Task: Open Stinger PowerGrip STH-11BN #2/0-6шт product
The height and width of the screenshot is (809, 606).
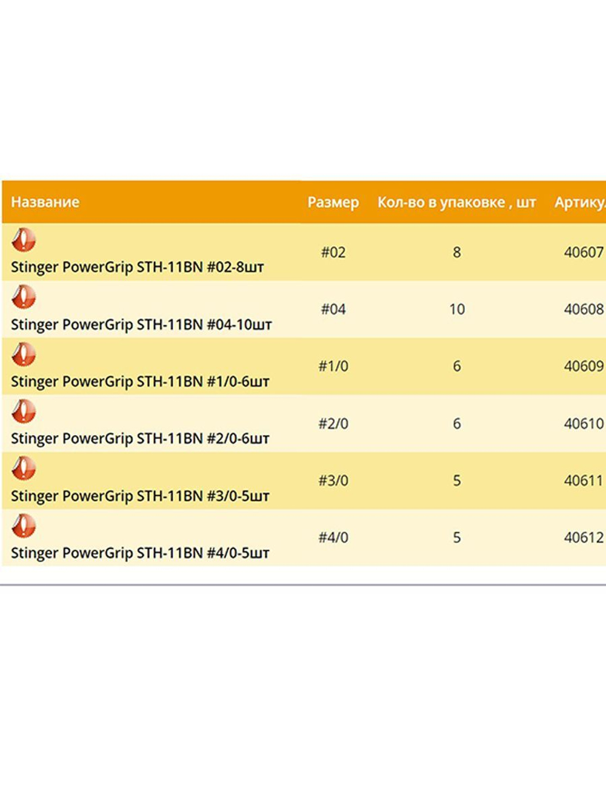Action: click(140, 439)
